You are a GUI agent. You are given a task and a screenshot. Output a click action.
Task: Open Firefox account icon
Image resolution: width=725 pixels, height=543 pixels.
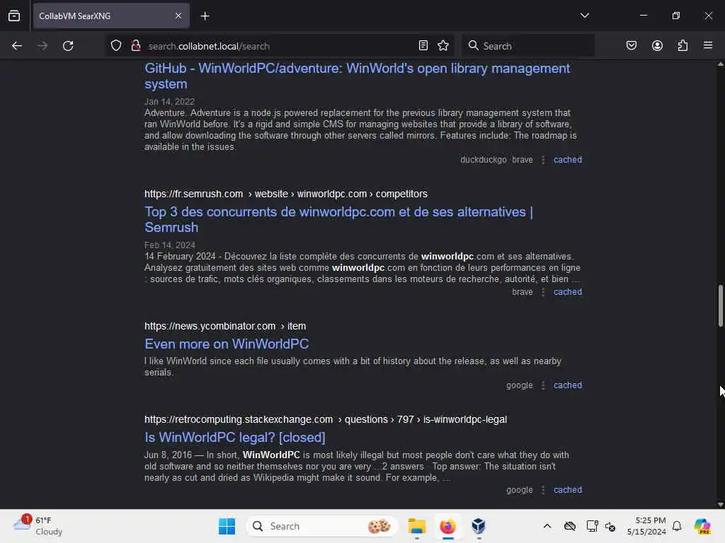[657, 45]
